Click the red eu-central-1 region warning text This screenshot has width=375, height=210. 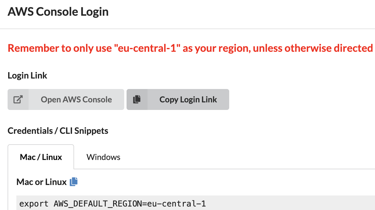point(187,48)
